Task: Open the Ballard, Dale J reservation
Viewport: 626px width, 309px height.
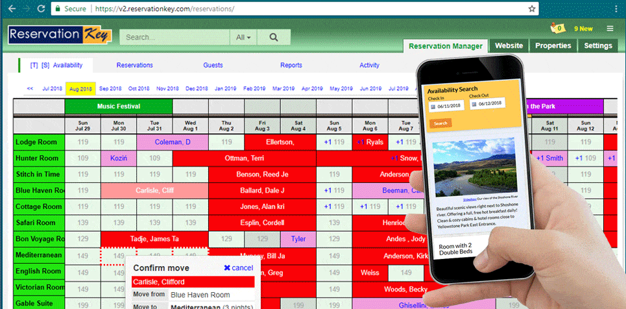Action: 262,191
